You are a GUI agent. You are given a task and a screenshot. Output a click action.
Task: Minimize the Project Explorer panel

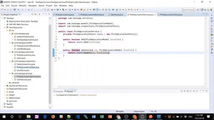tap(46, 14)
